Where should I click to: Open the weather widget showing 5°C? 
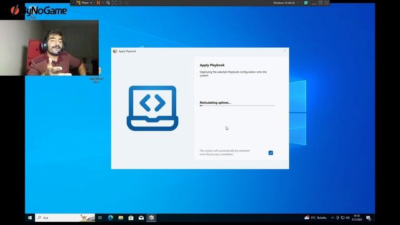(315, 217)
